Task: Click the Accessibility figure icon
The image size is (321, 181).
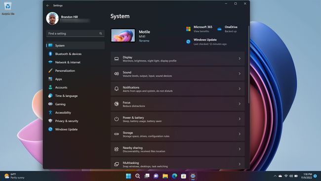Action: coord(50,112)
